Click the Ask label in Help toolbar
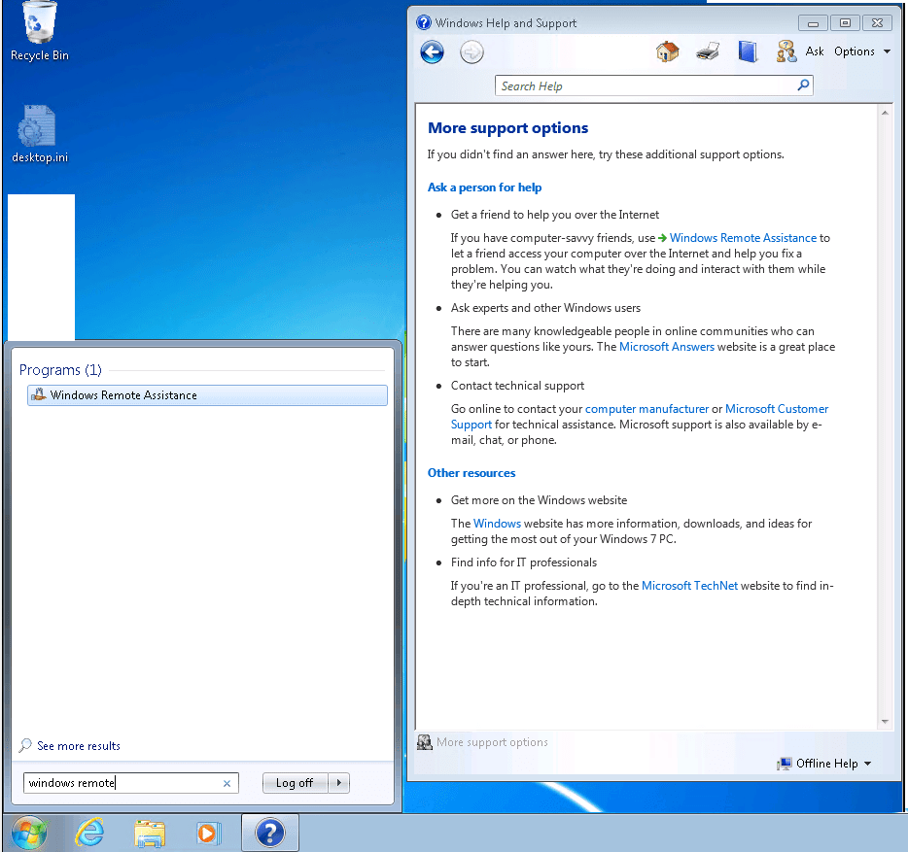Screen dimensions: 908x852 pos(815,51)
